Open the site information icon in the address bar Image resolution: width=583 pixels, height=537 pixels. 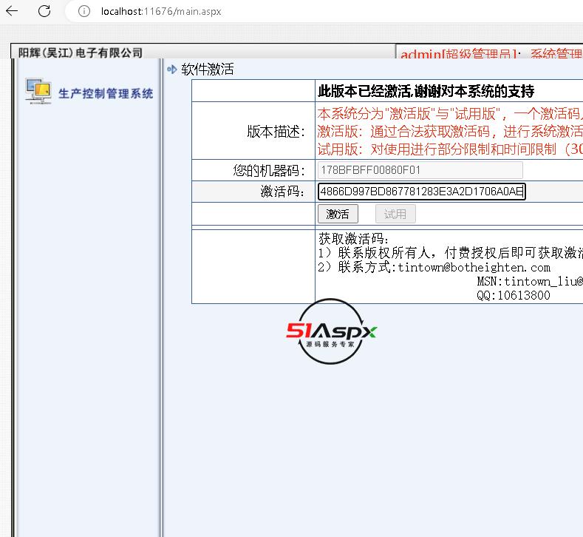click(x=84, y=11)
